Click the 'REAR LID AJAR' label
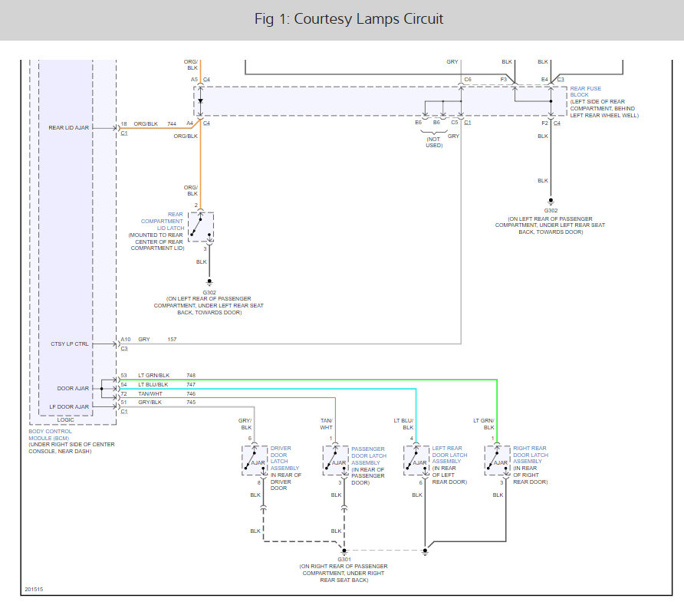This screenshot has height=605, width=684. 68,128
